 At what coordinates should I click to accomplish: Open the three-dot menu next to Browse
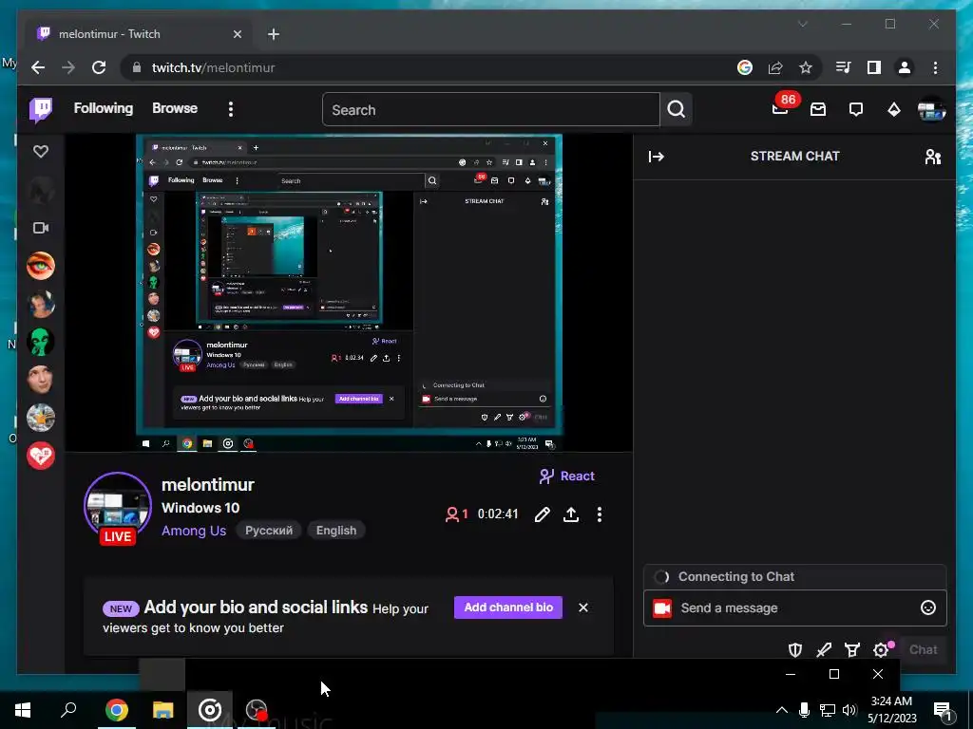(x=231, y=110)
